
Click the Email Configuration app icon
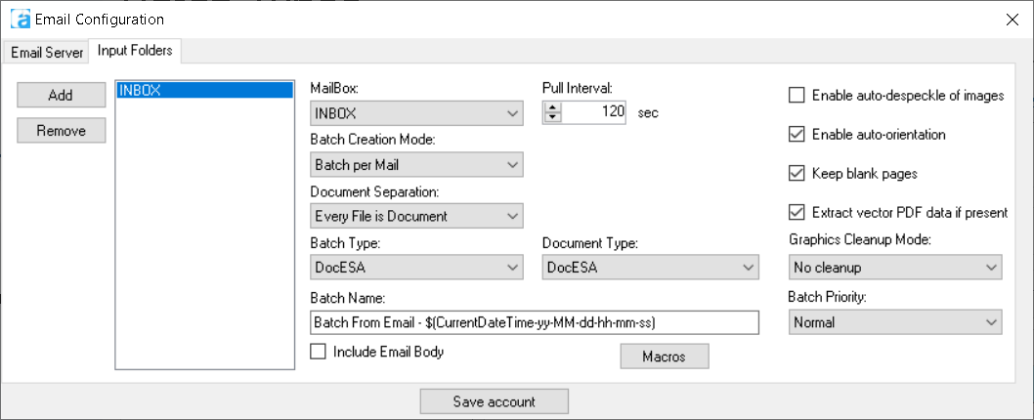(x=20, y=19)
